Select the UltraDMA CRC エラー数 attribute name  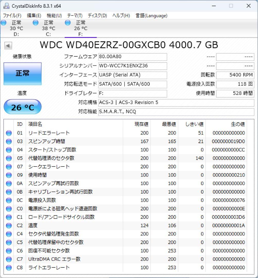54,259
